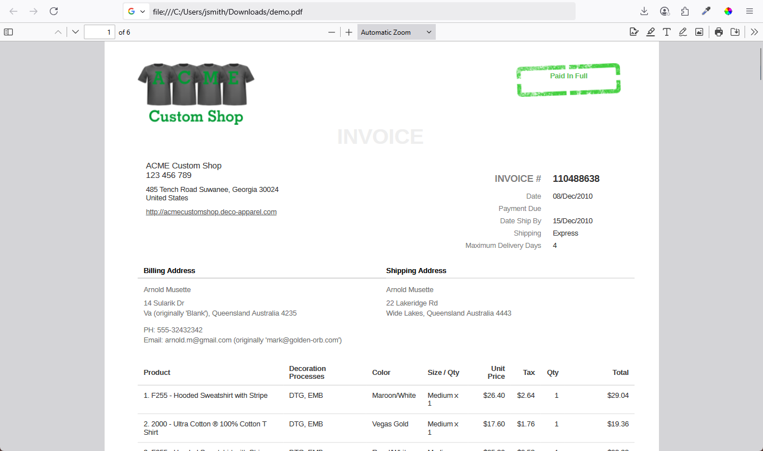
Task: Print the PDF document
Action: click(719, 32)
